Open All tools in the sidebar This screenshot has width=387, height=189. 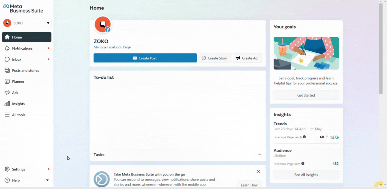click(27, 115)
